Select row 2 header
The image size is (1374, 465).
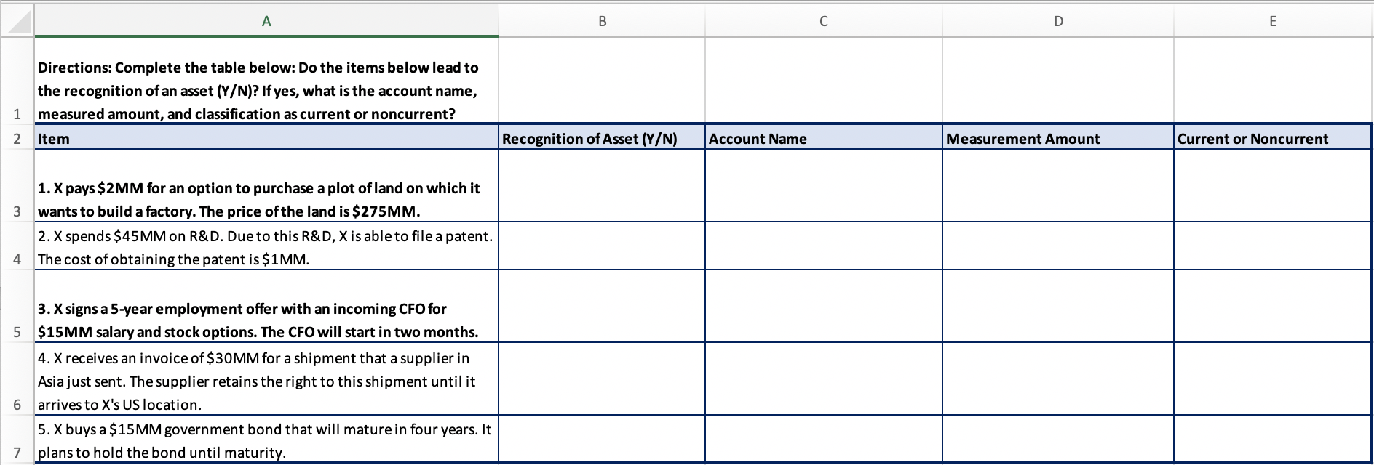[x=17, y=137]
